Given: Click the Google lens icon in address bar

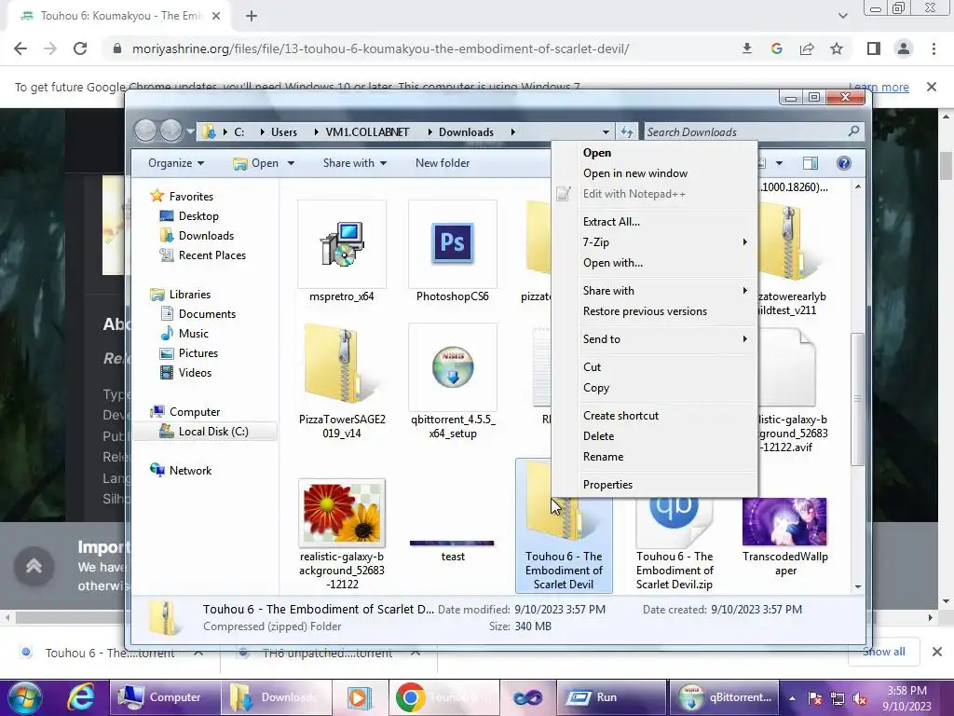Looking at the screenshot, I should 776,48.
